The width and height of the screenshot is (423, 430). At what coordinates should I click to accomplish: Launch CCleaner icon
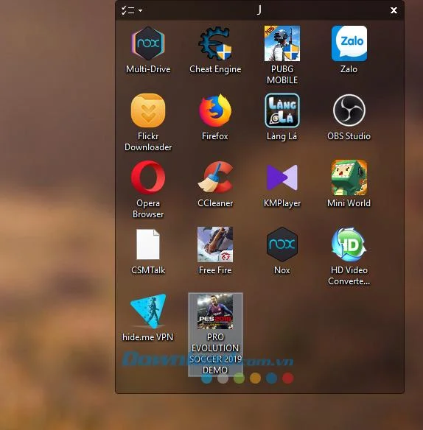[x=215, y=177]
